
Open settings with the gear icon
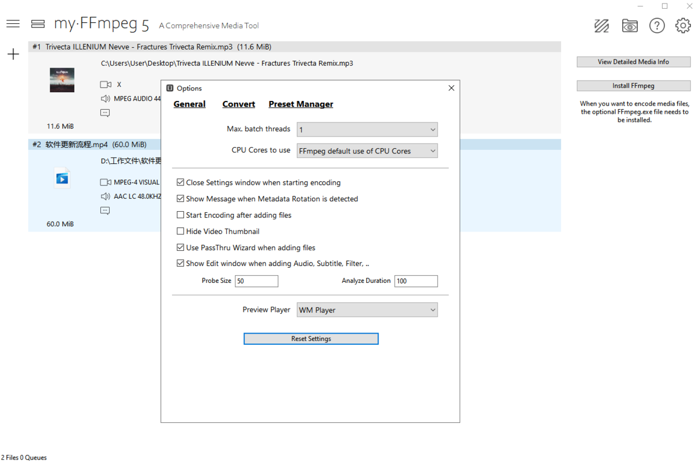click(x=682, y=26)
